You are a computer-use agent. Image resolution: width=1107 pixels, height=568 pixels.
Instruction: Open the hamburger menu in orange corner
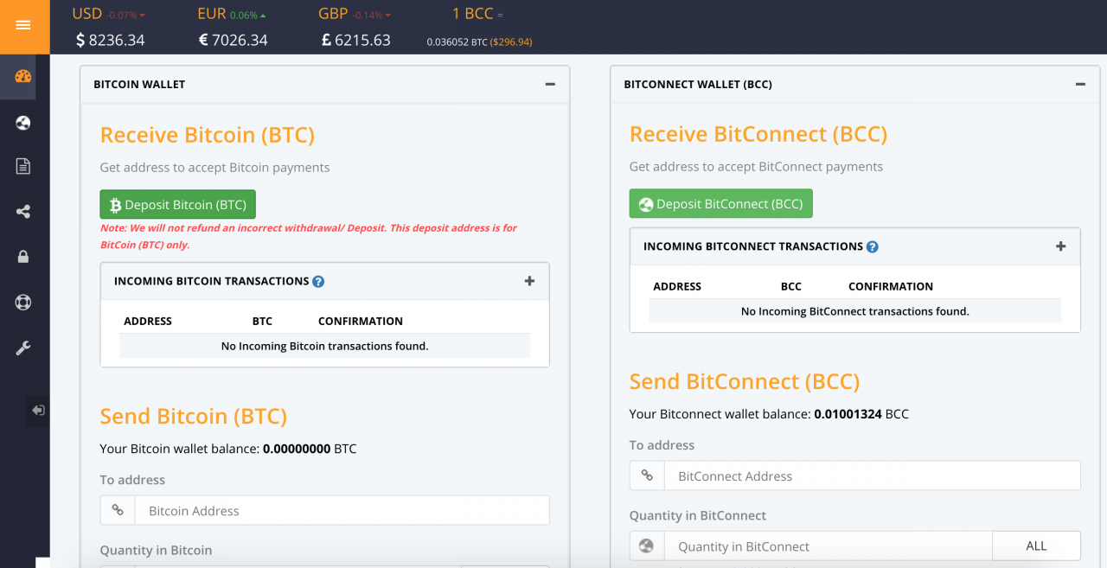click(x=23, y=25)
